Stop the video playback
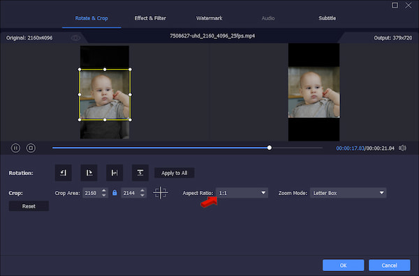This screenshot has height=276, width=419. click(x=31, y=148)
